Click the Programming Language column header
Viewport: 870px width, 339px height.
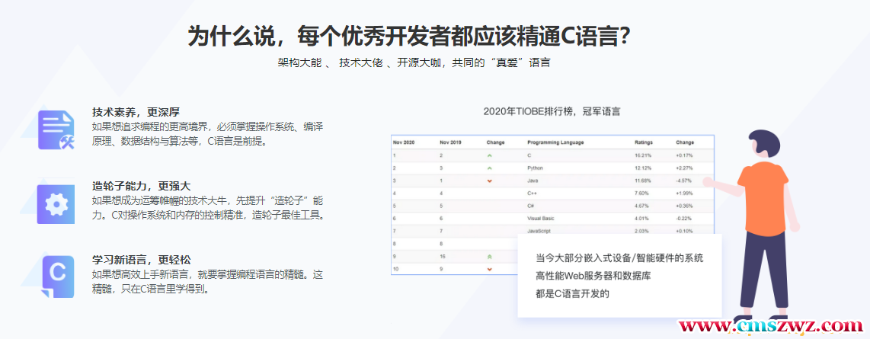554,142
